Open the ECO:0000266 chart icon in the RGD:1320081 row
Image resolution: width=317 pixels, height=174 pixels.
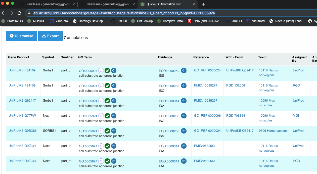[x=184, y=86]
